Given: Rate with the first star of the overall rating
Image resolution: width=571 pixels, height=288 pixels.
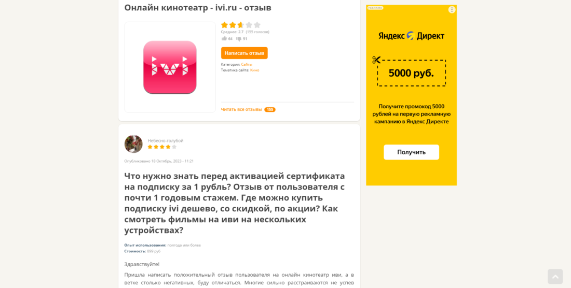Looking at the screenshot, I should [224, 25].
